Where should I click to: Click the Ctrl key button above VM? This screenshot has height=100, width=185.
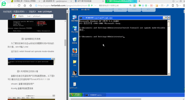134,10
